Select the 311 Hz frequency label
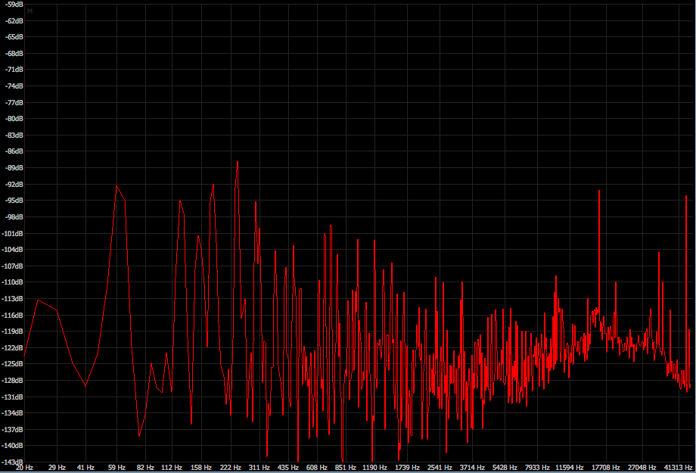696x473 pixels. pos(259,467)
